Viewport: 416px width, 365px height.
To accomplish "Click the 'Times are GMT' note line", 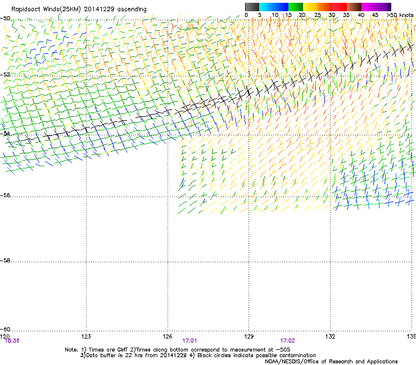I will (178, 350).
